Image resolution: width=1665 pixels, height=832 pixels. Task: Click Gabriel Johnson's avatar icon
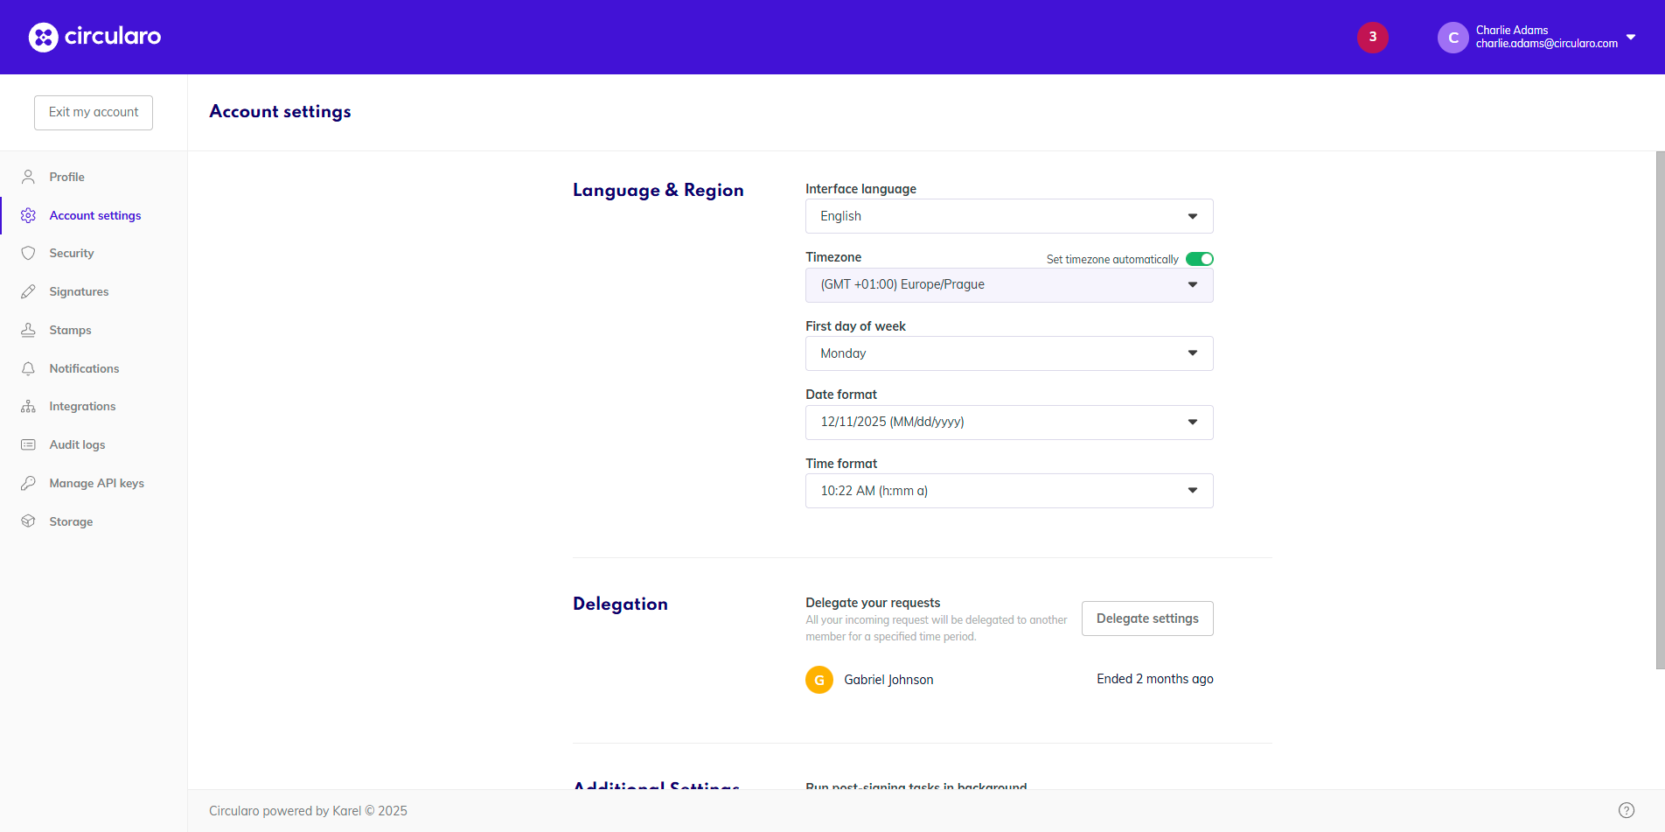tap(819, 680)
